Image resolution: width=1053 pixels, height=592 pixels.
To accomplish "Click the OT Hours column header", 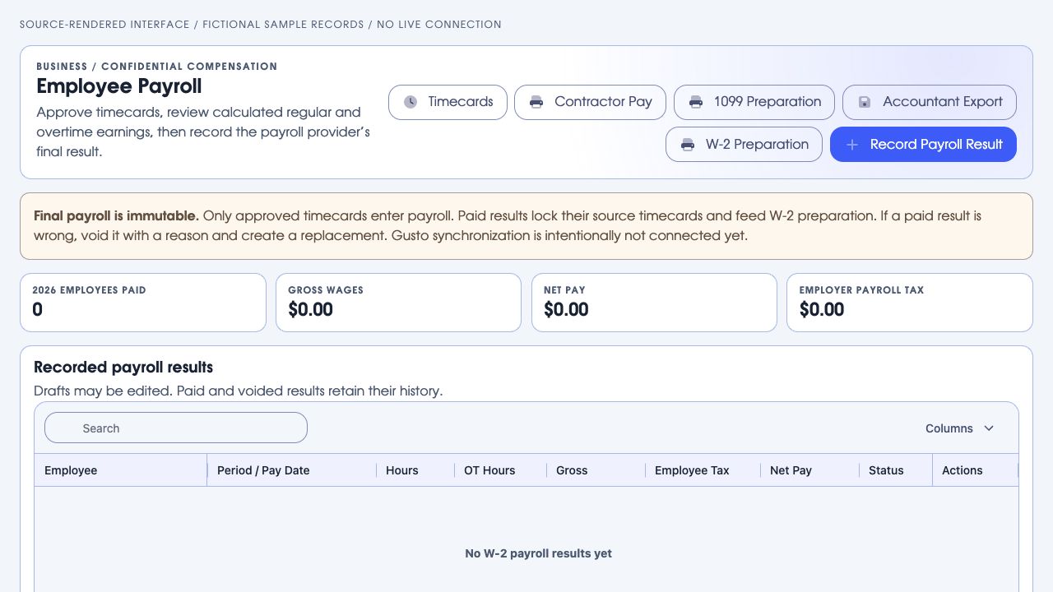I will tap(500, 470).
